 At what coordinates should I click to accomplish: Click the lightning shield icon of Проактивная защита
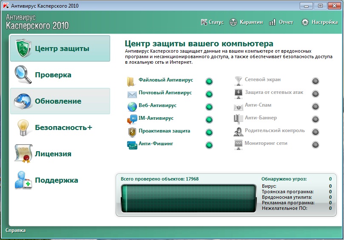(132, 132)
